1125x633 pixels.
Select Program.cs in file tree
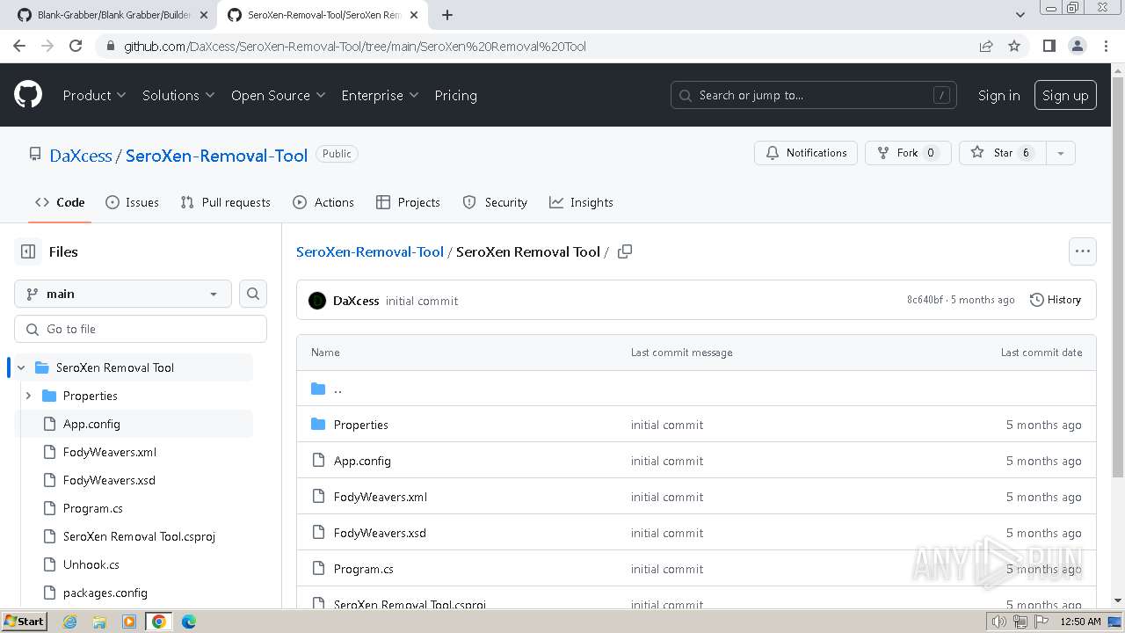point(92,508)
